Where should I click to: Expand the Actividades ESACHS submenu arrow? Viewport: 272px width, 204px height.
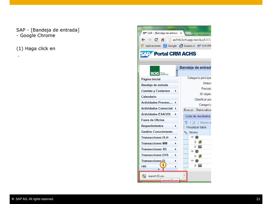pos(176,114)
